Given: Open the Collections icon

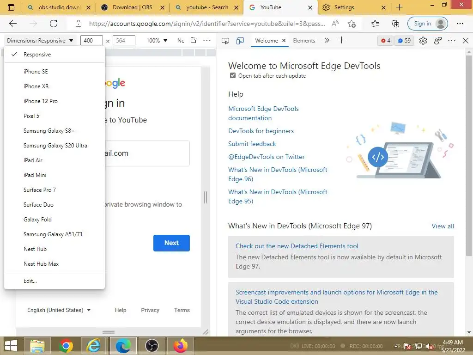Looking at the screenshot, I should tap(395, 24).
